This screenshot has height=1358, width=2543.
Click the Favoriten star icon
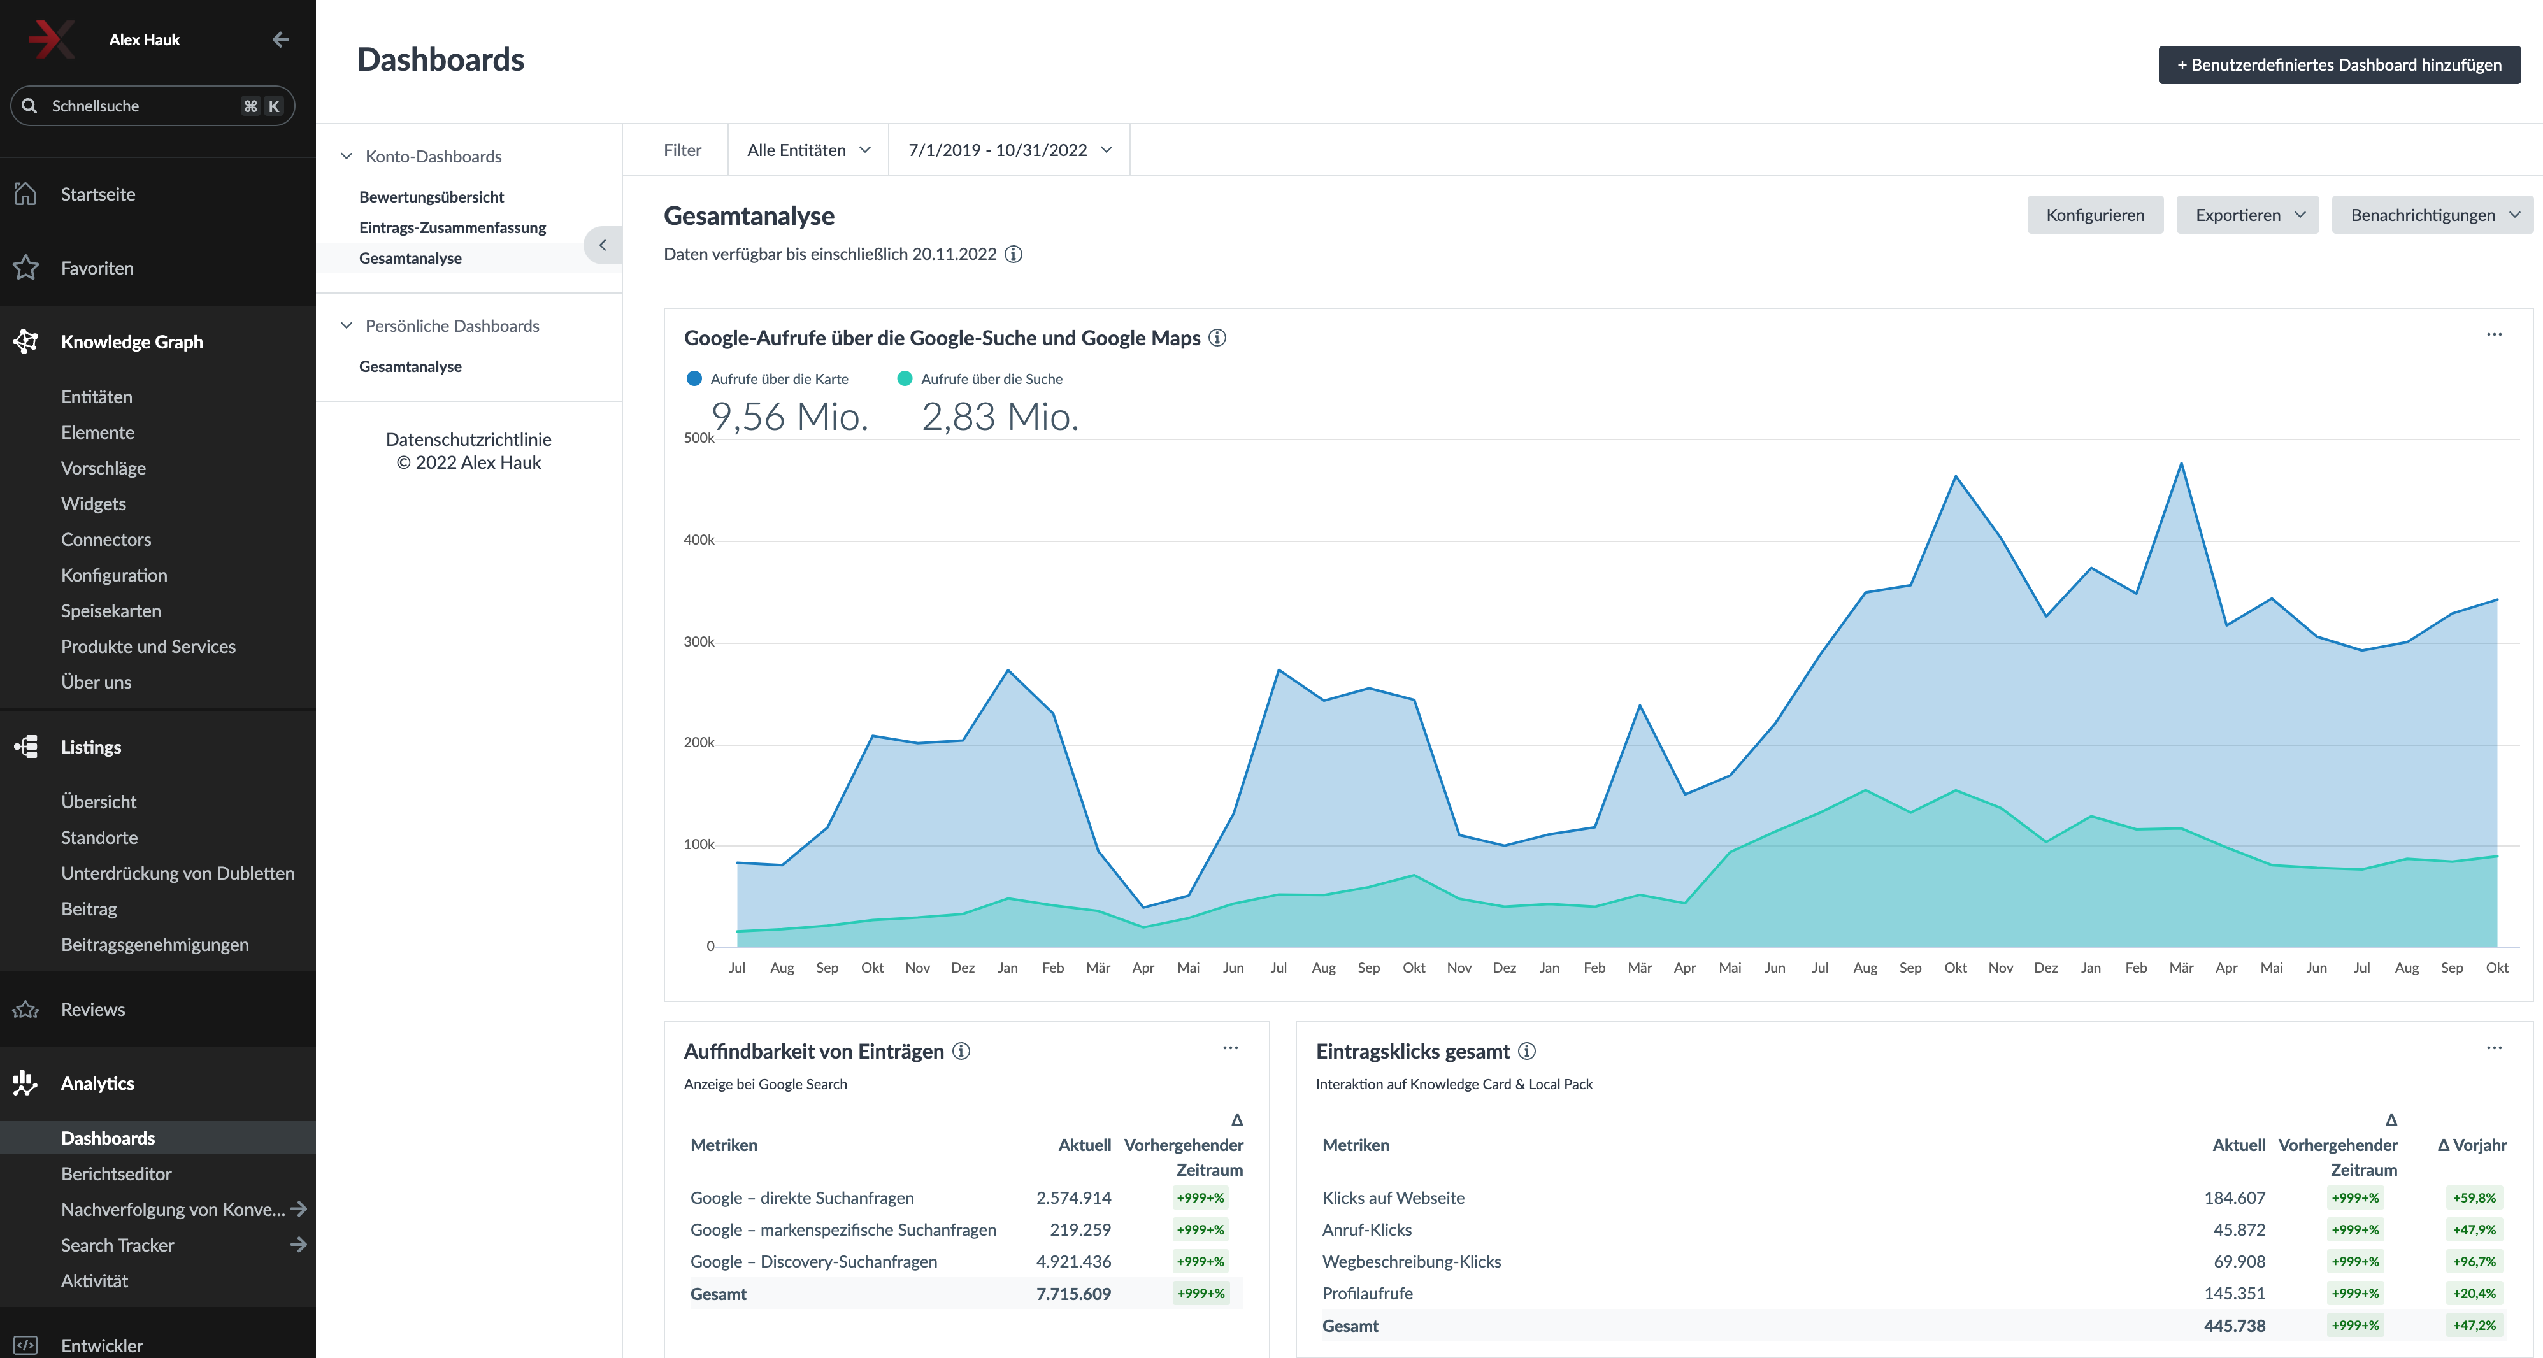(x=25, y=268)
